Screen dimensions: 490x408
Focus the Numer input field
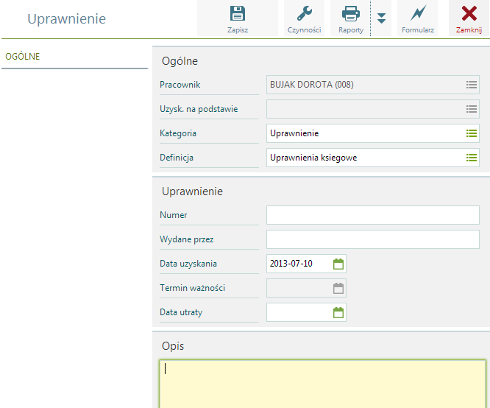[373, 215]
